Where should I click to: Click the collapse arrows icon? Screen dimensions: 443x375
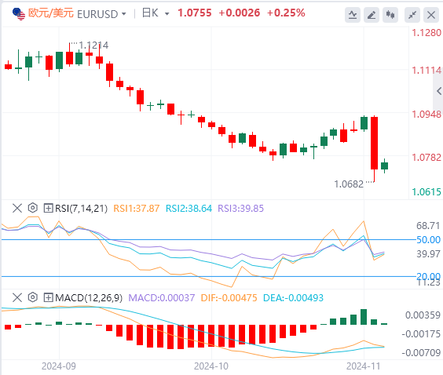tap(412, 15)
